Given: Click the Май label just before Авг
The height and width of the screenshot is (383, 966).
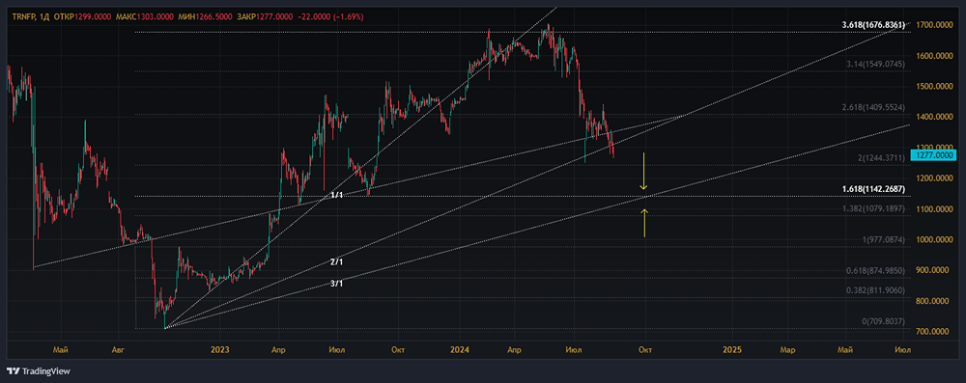Looking at the screenshot, I should point(60,350).
